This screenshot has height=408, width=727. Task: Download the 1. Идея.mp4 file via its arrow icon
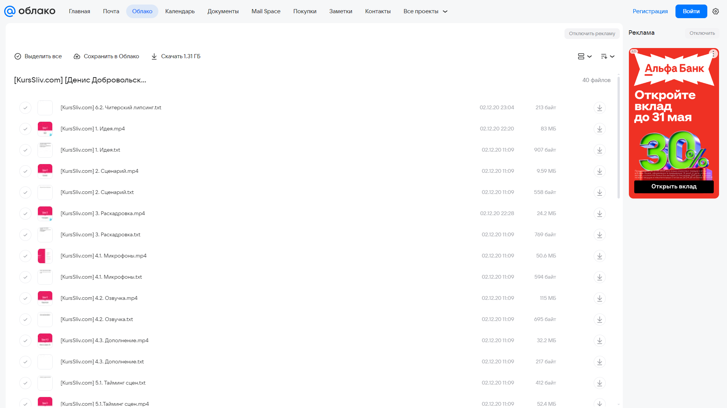[599, 129]
